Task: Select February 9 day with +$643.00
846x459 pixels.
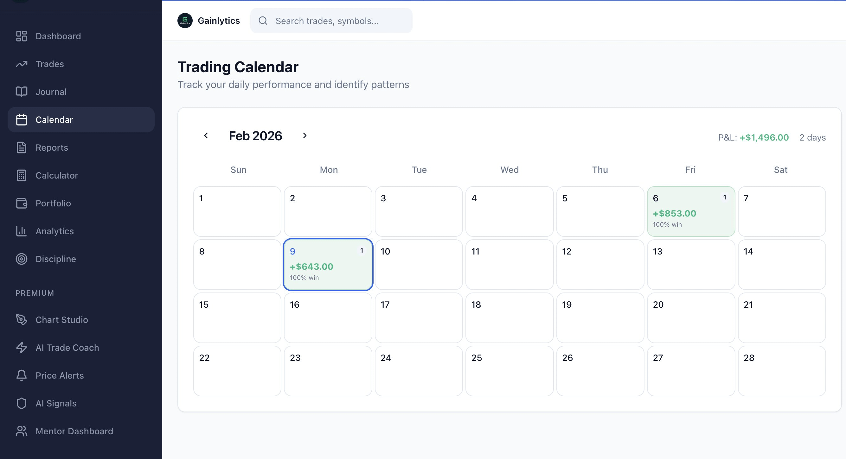Action: click(328, 265)
